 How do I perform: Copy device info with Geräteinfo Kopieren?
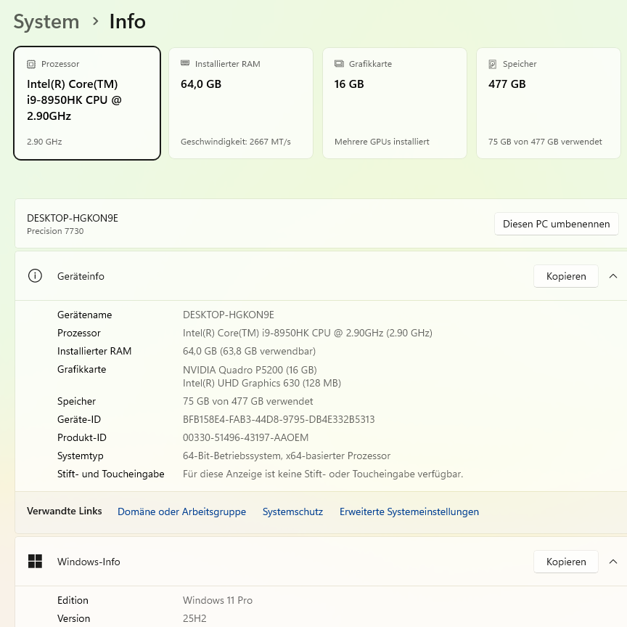pyautogui.click(x=566, y=276)
